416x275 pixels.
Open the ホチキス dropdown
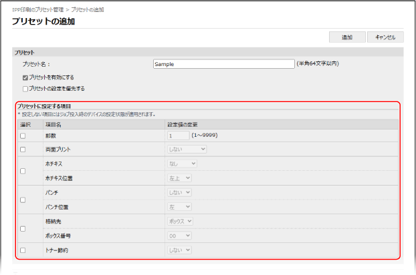181,164
